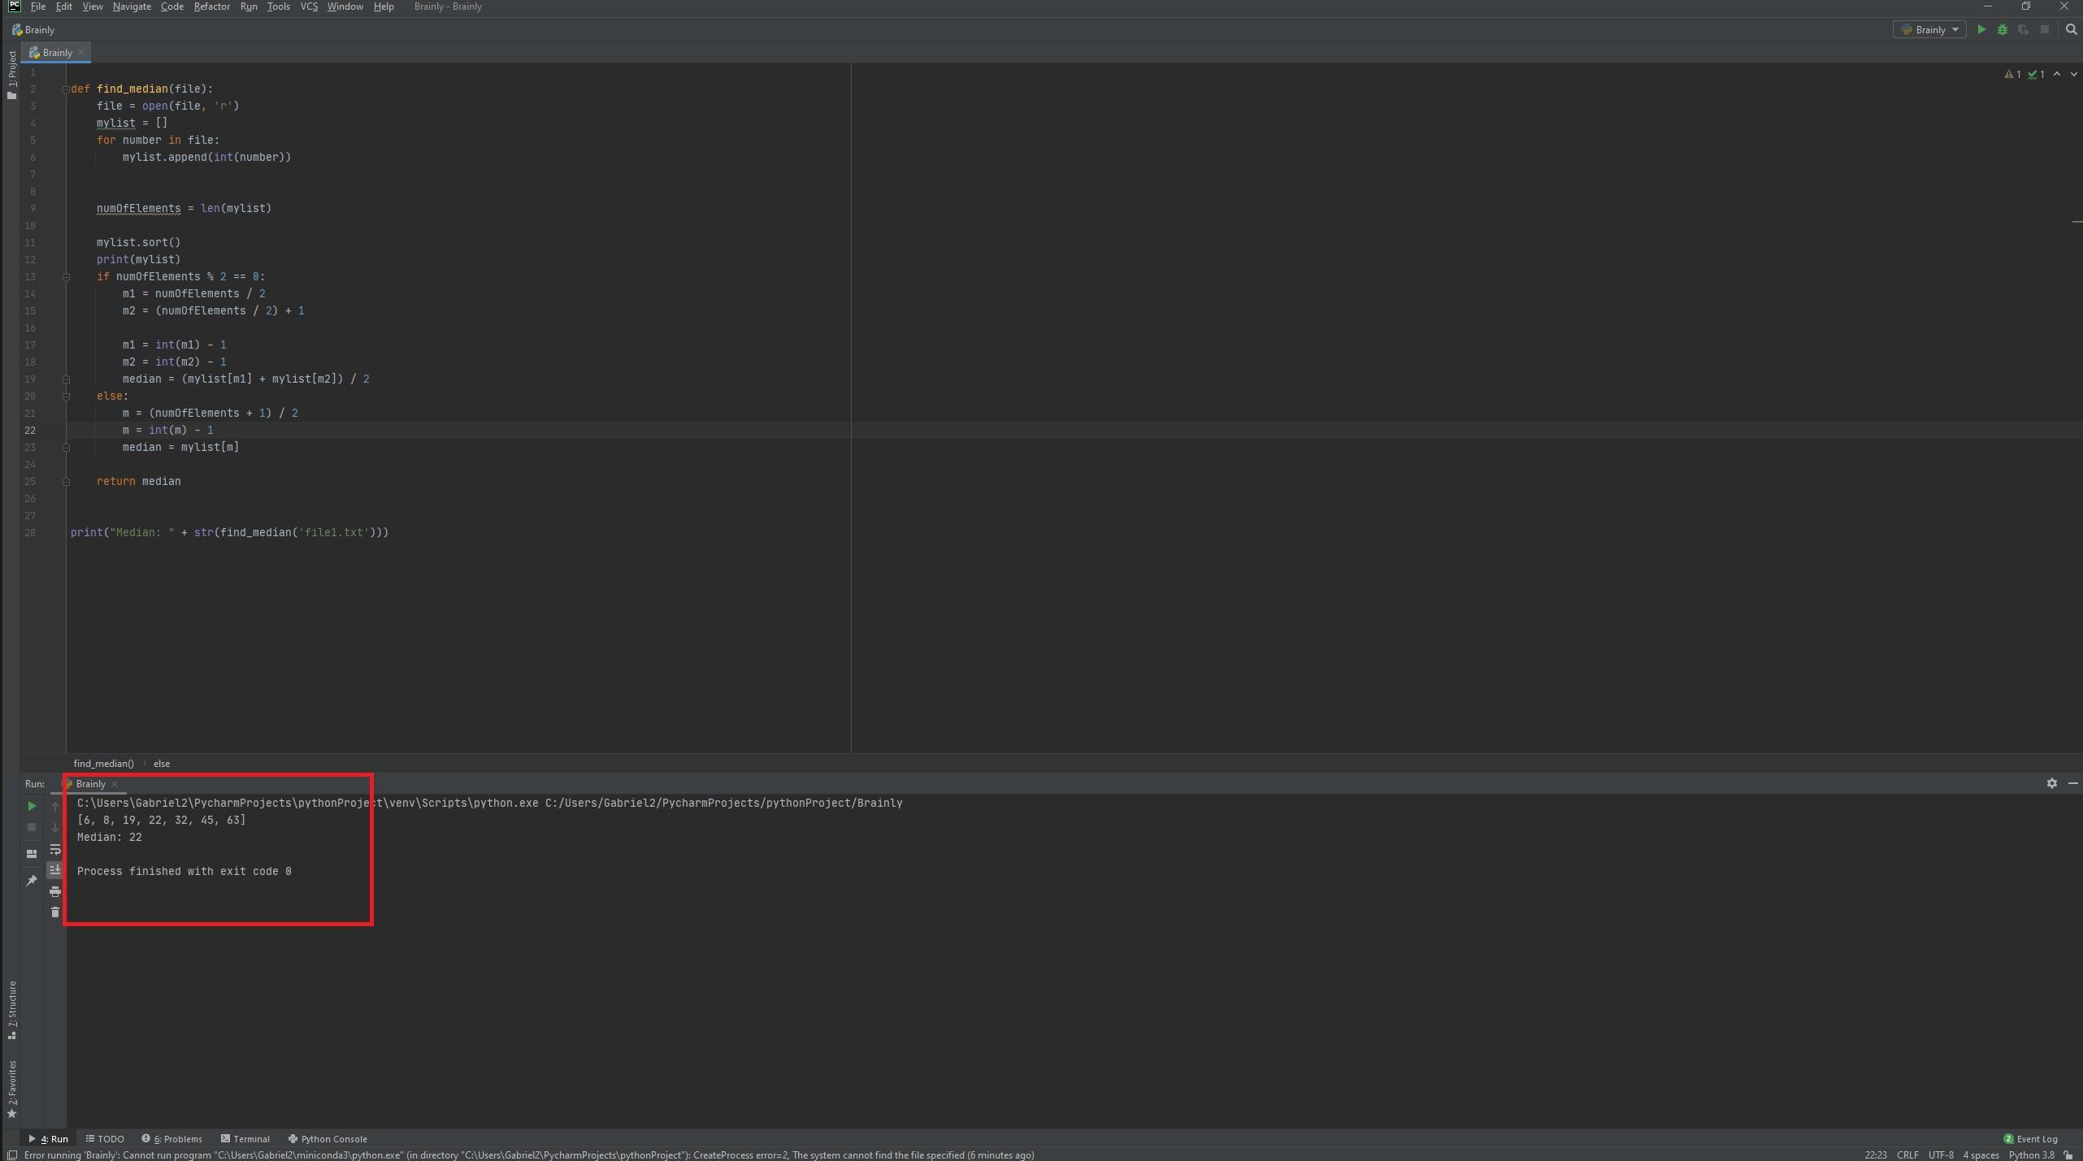
Task: Open Search Everywhere magnifier icon
Action: (2072, 30)
